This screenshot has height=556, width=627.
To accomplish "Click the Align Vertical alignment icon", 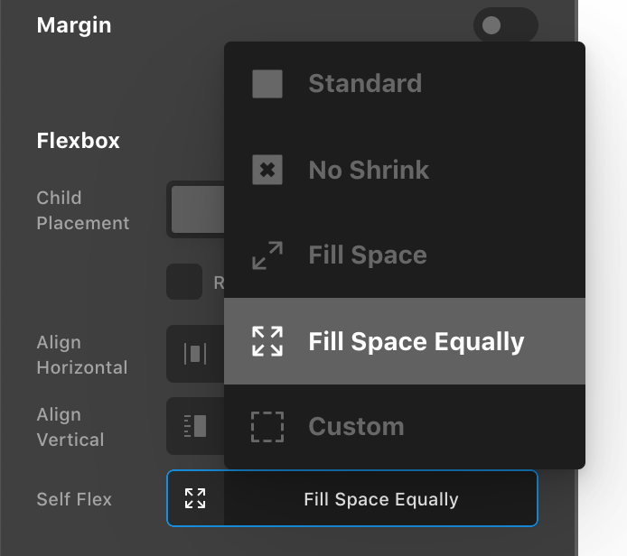I will pos(195,426).
